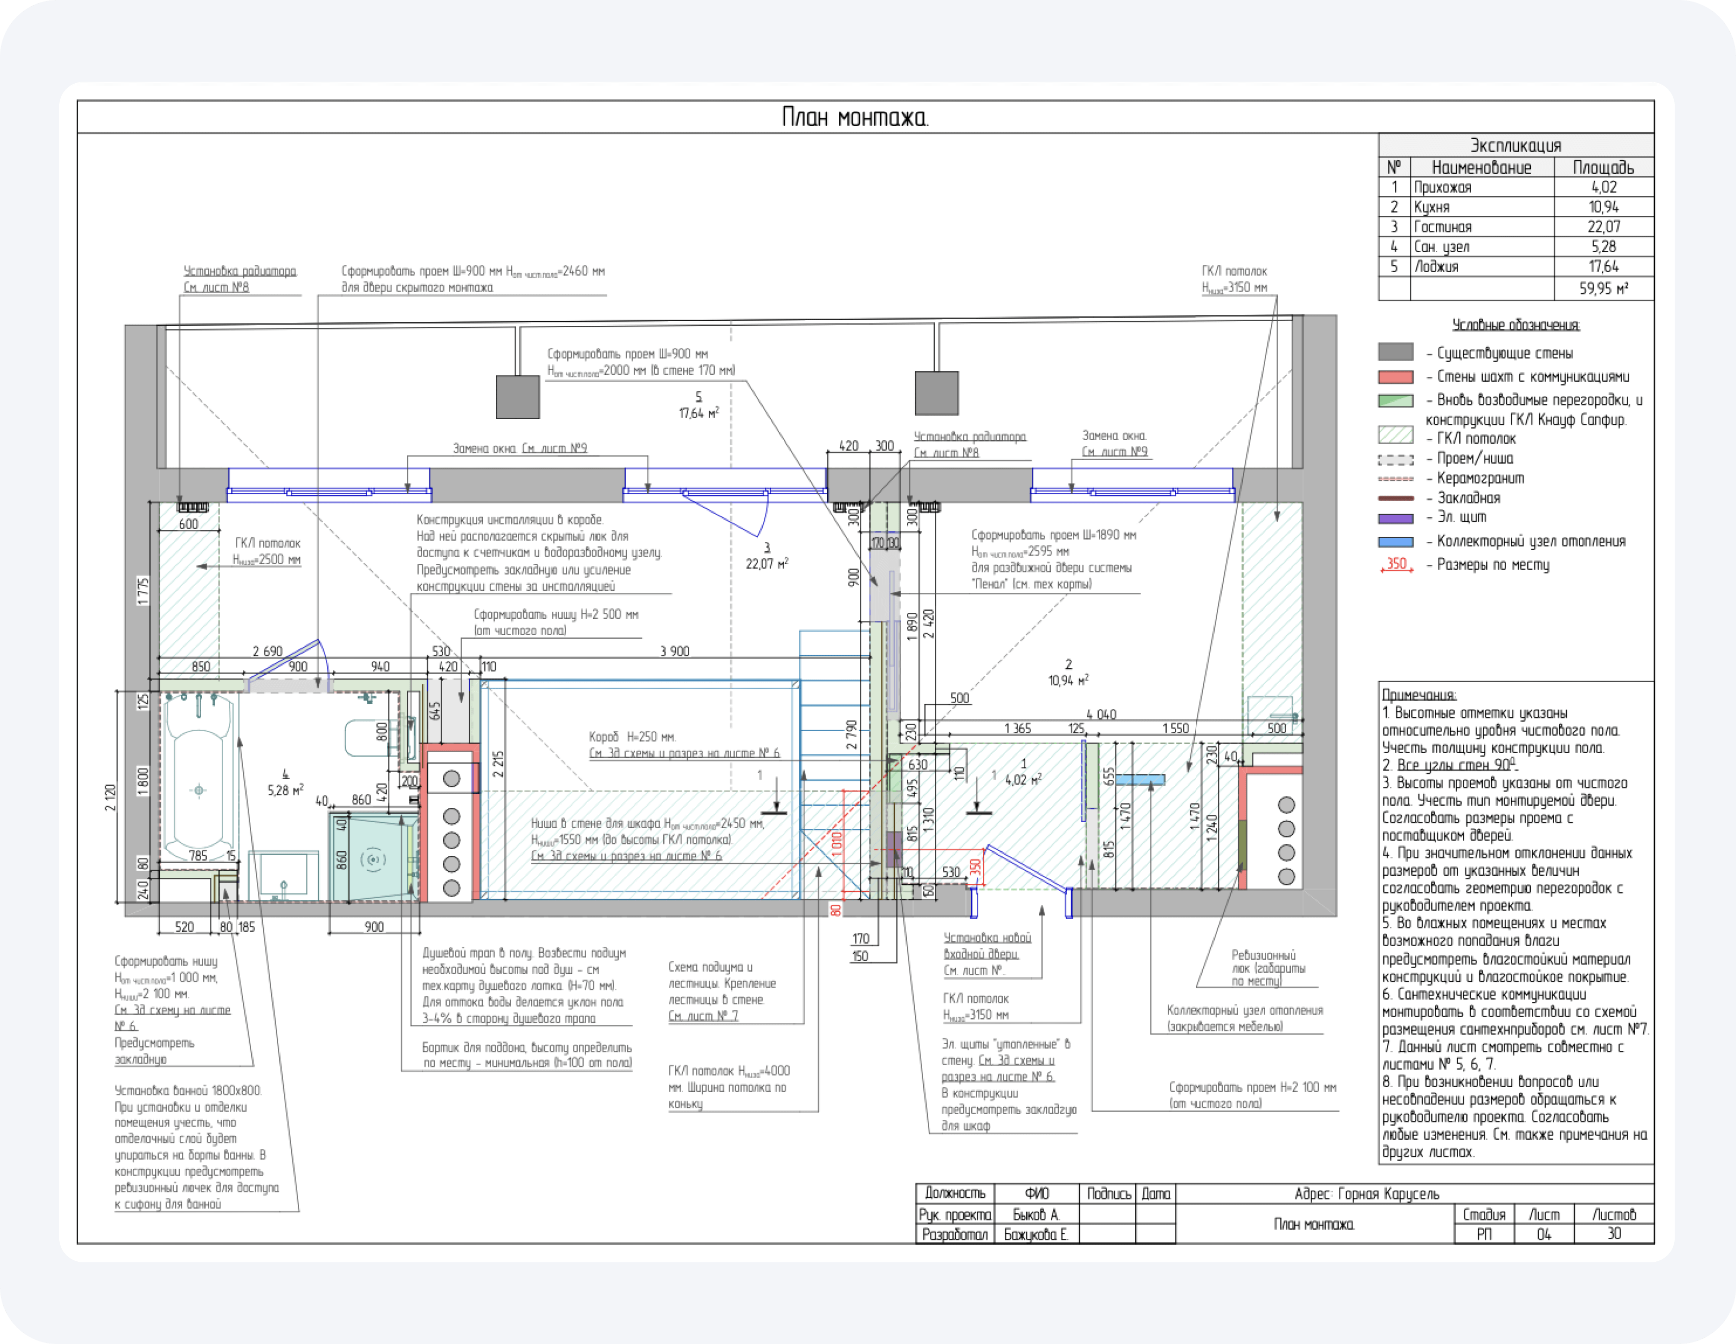Open the 'См. лист № 7' staircase reference
Screen dimensions: 1736x1344
(703, 1017)
